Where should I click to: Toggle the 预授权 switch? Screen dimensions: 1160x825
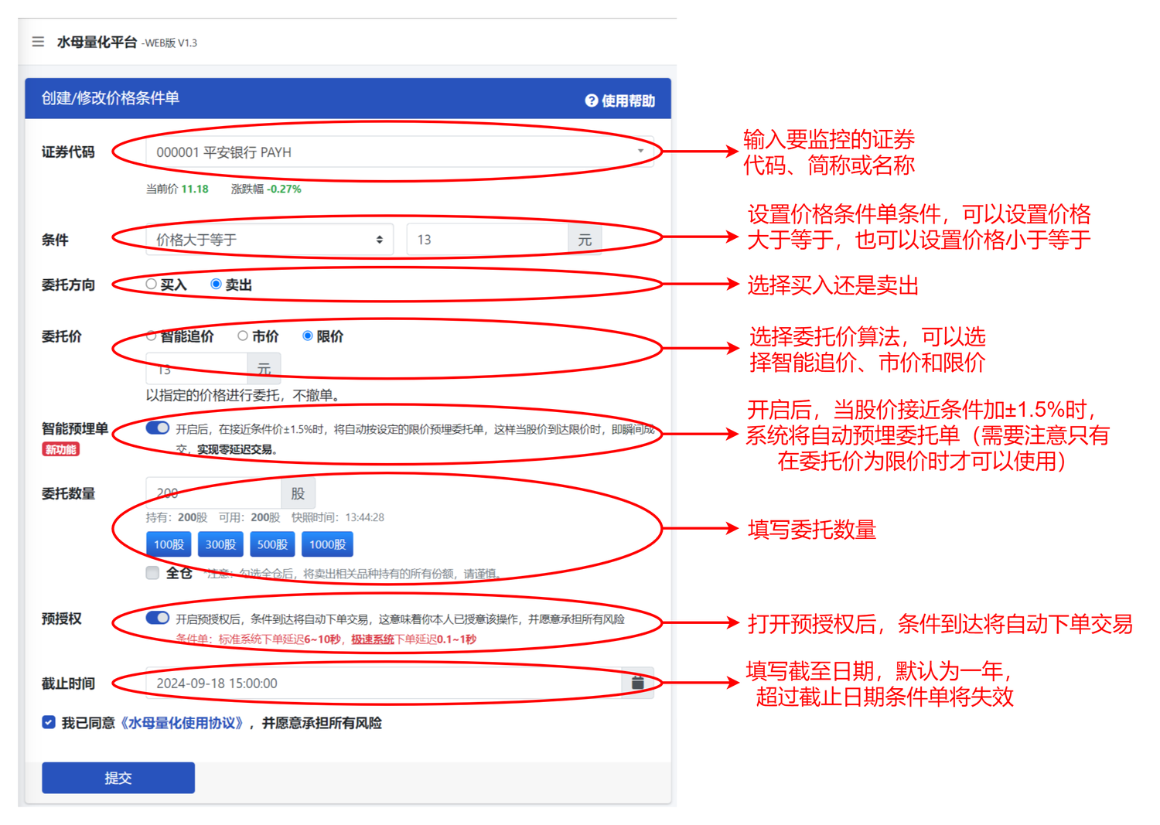(158, 618)
